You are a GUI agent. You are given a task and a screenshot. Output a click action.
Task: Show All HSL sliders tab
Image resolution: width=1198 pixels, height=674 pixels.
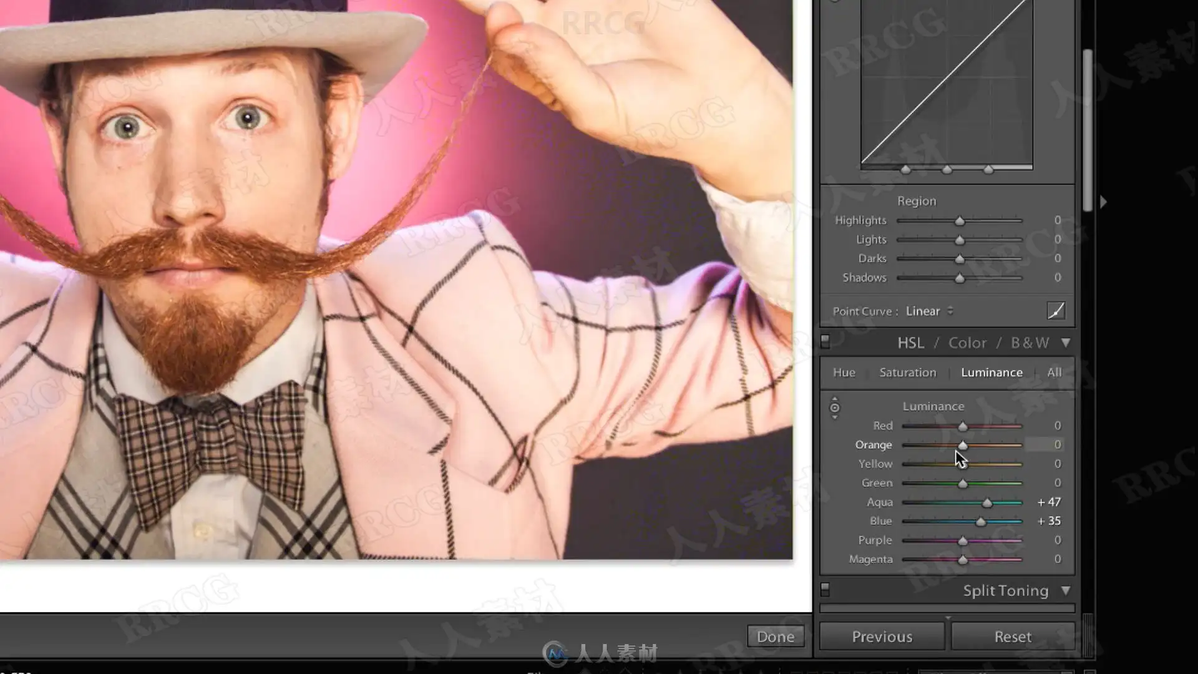[x=1054, y=373]
